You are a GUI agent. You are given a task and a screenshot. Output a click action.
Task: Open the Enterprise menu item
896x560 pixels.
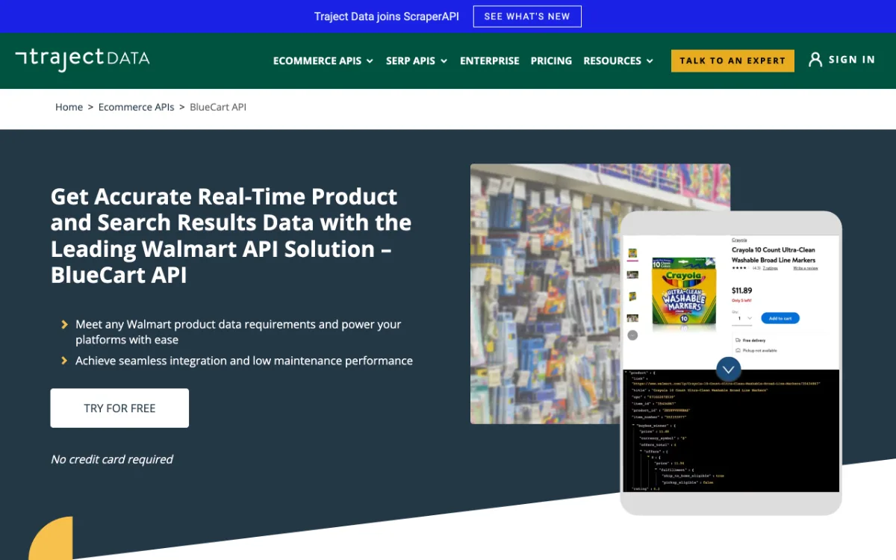[x=490, y=60]
